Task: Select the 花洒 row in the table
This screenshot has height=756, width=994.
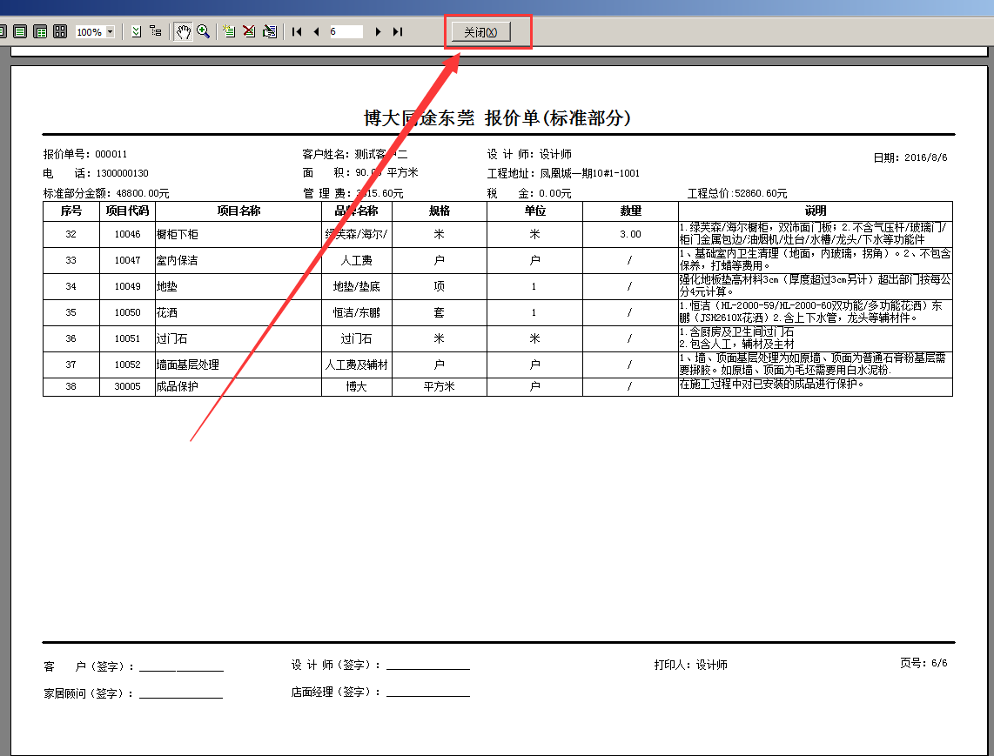Action: tap(238, 312)
